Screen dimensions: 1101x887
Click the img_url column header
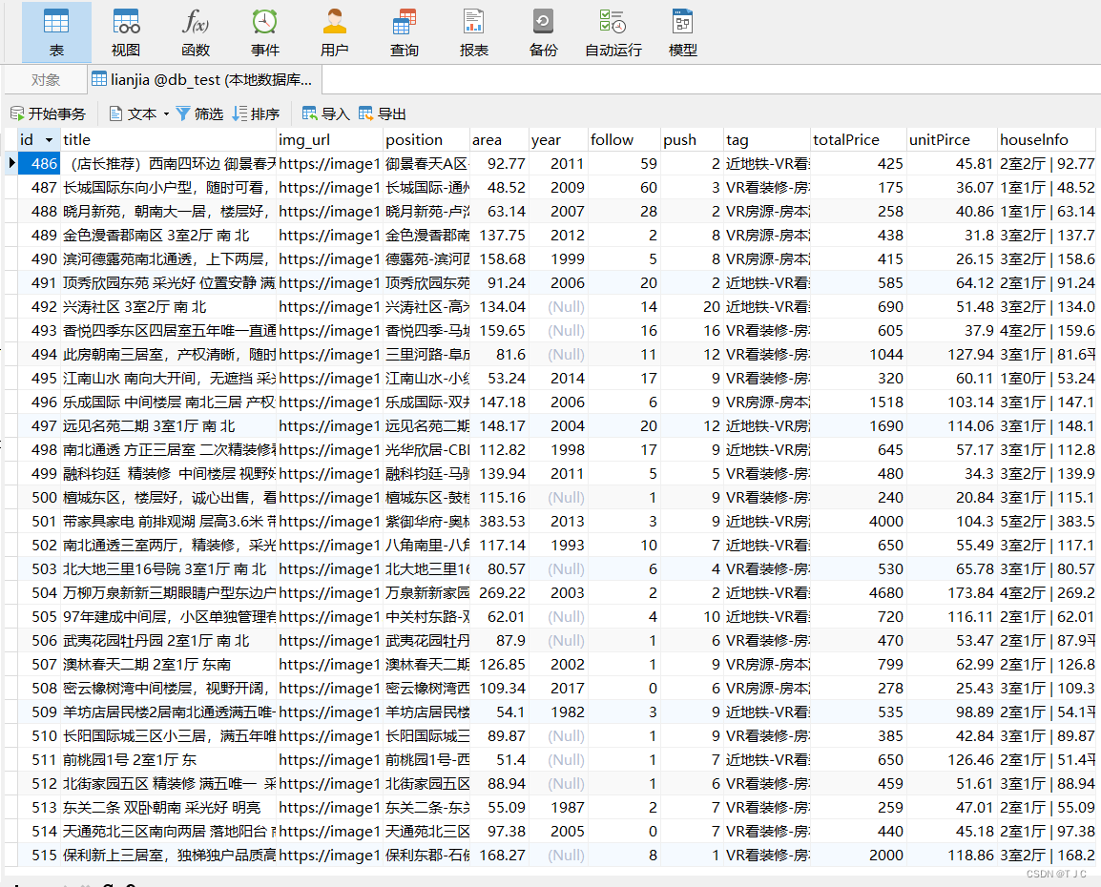(x=329, y=139)
